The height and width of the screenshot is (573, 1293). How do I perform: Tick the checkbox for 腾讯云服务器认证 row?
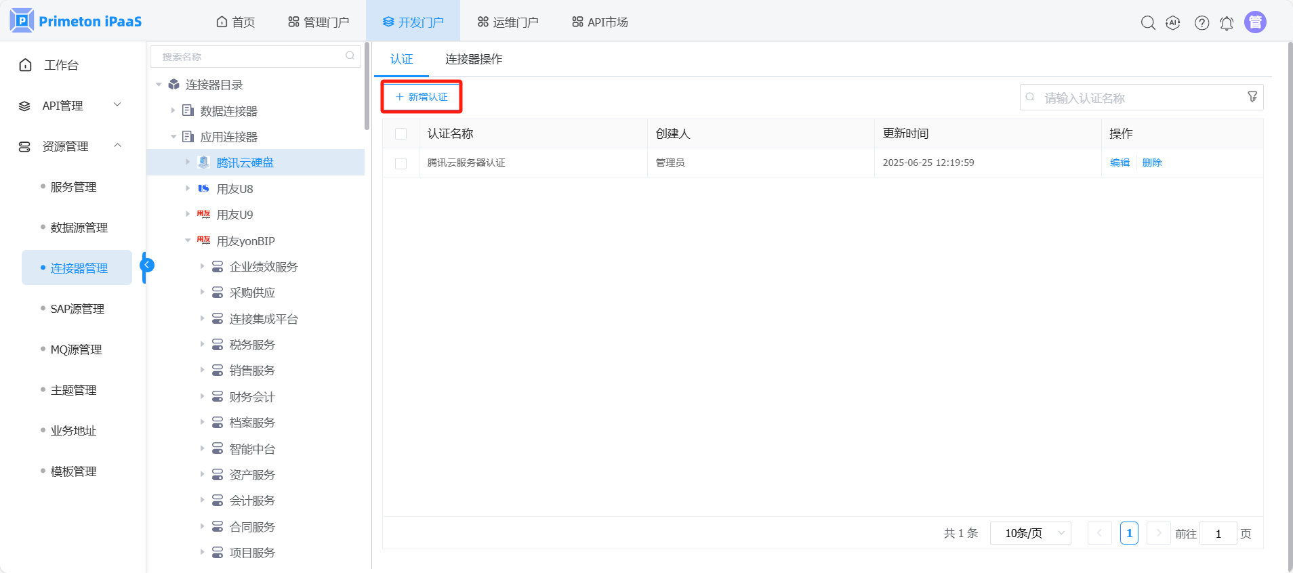tap(401, 163)
